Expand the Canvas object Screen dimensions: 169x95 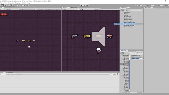[122, 15]
